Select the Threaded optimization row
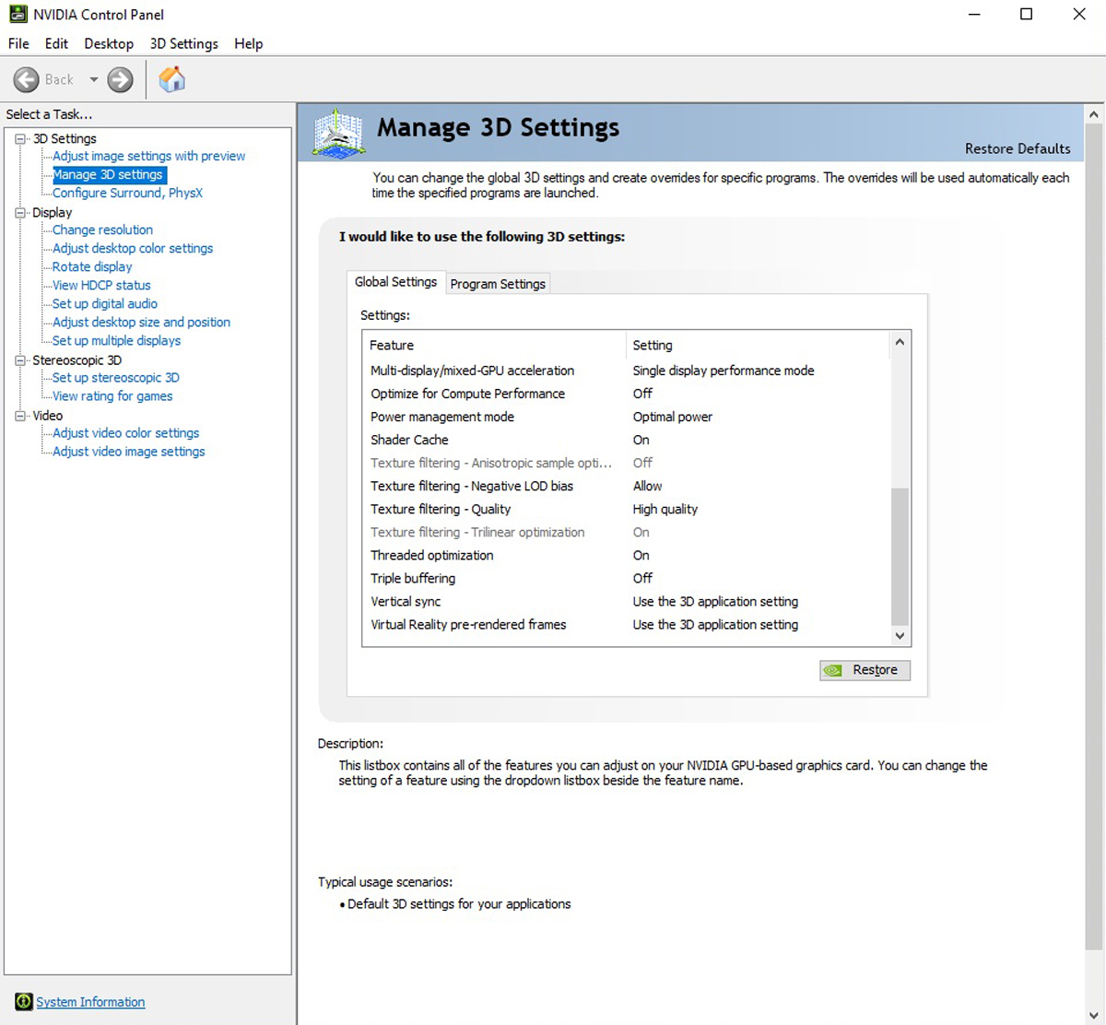The width and height of the screenshot is (1106, 1025). (x=627, y=555)
